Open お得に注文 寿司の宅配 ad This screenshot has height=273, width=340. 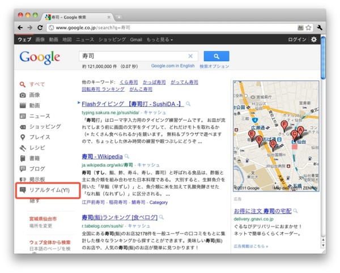[x=262, y=211]
